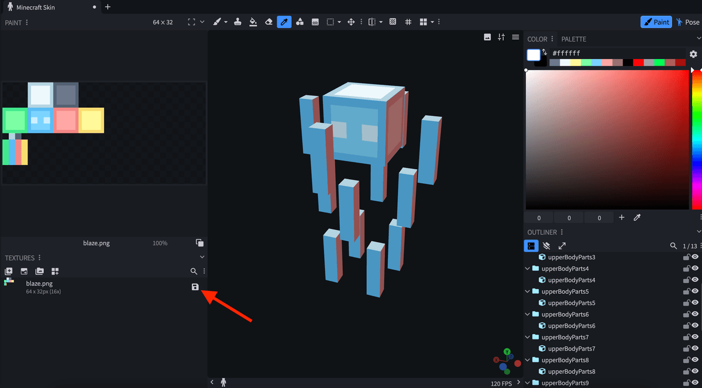This screenshot has width=702, height=388.
Task: Select the Paint Bucket tool
Action: pyautogui.click(x=252, y=22)
